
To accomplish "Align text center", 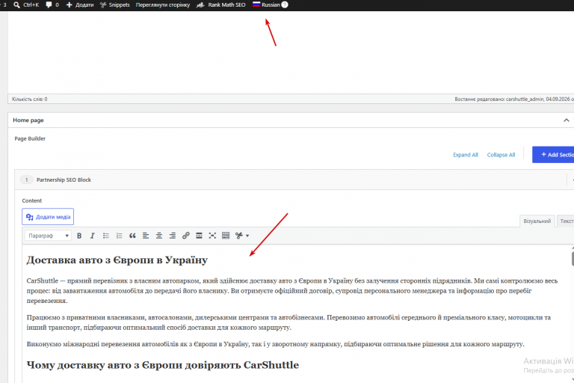I will (x=159, y=236).
